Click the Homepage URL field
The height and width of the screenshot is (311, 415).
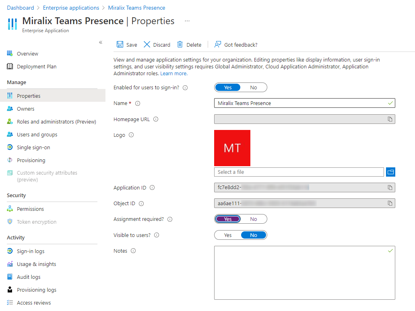tap(305, 119)
